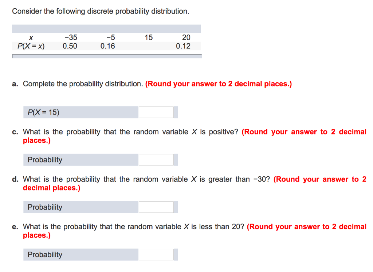Click the shaded header strip above the table
373x272 pixels.
(x=107, y=28)
